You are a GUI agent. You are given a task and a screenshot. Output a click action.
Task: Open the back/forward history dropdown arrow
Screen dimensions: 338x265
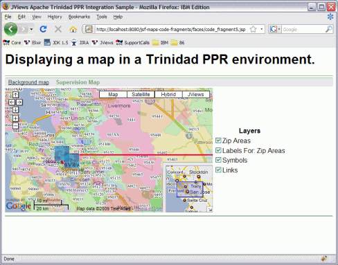[31, 29]
